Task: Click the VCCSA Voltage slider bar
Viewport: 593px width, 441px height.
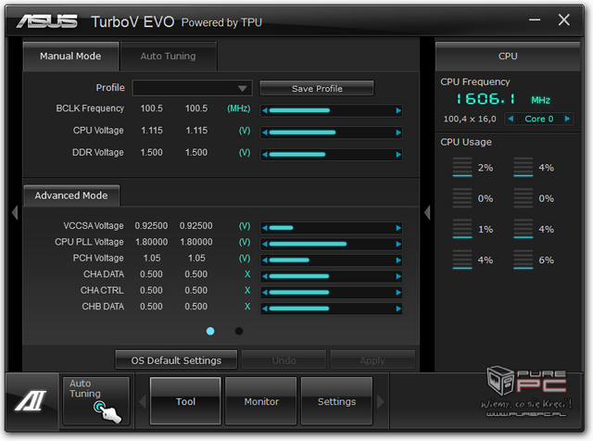Action: 332,228
